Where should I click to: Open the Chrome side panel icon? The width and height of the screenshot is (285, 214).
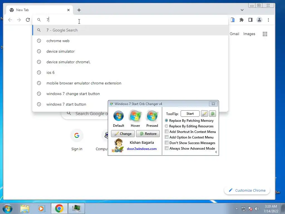tap(250, 20)
